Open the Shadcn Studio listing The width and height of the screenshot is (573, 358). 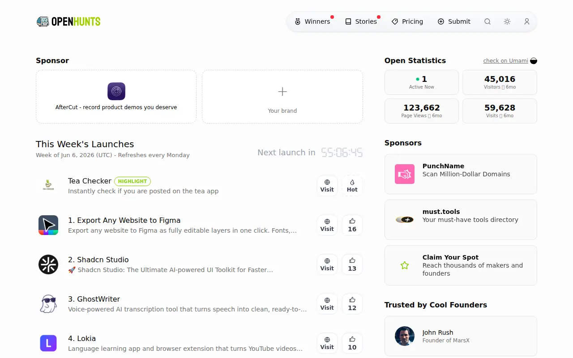(x=98, y=260)
